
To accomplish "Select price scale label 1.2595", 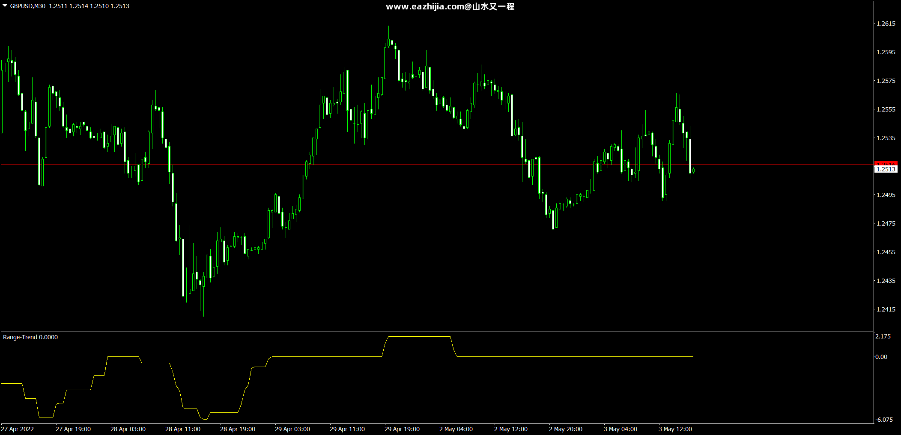I will pos(886,52).
